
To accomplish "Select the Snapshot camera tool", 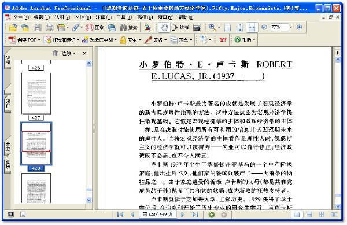I will [197, 27].
